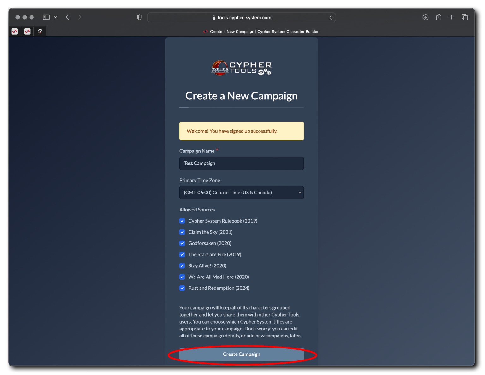The image size is (485, 375).
Task: Open the Primary Time Zone dropdown
Action: click(241, 193)
